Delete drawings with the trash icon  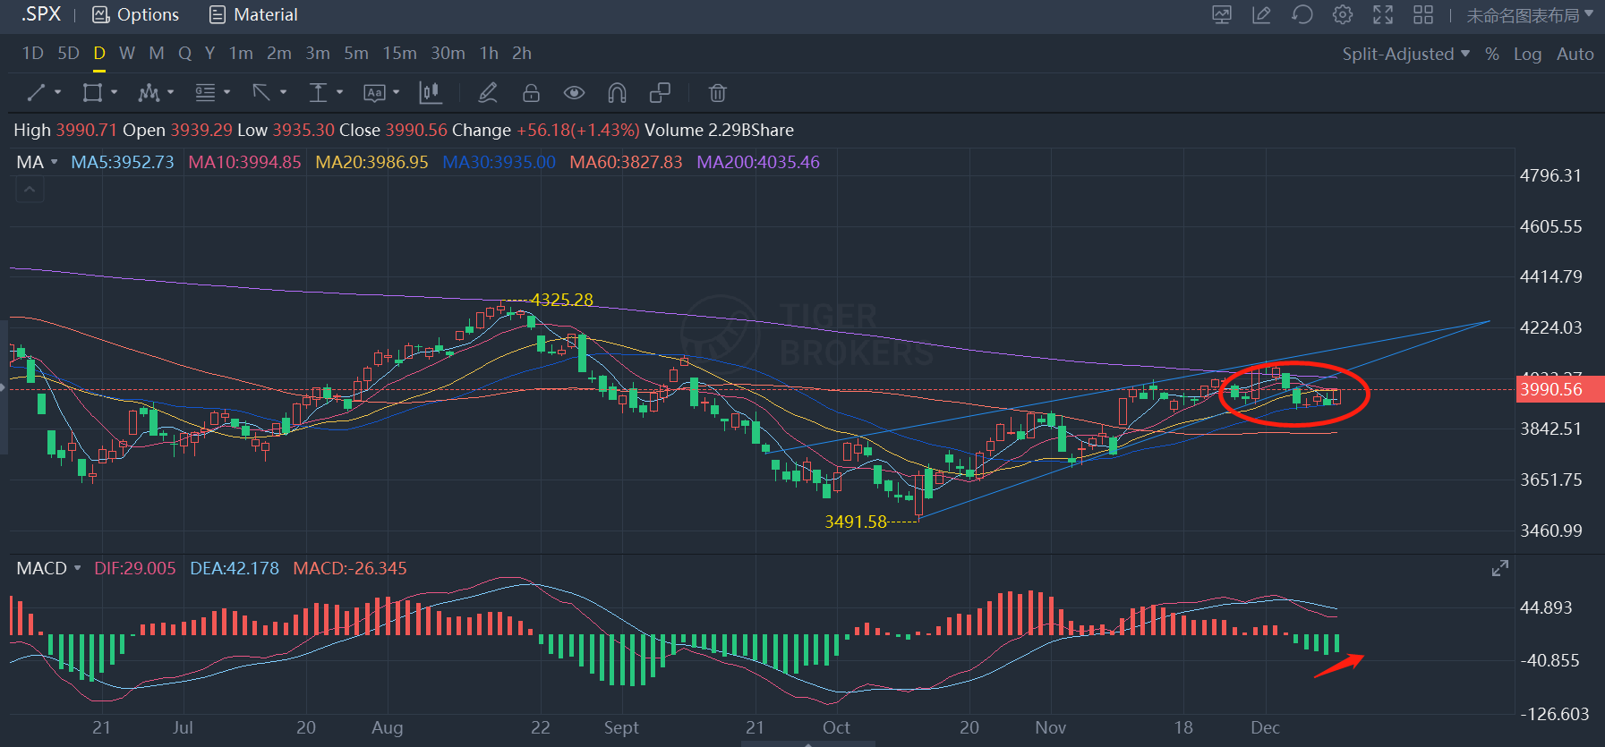(x=717, y=93)
